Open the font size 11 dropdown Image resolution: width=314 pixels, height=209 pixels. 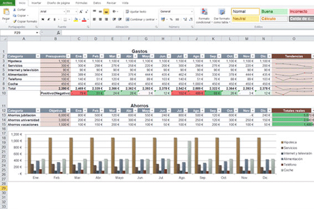tap(76, 12)
